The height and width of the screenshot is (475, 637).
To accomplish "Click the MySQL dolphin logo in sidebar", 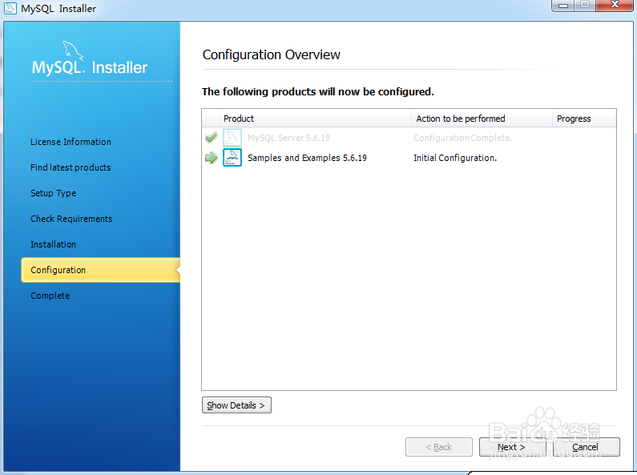I will coord(73,50).
